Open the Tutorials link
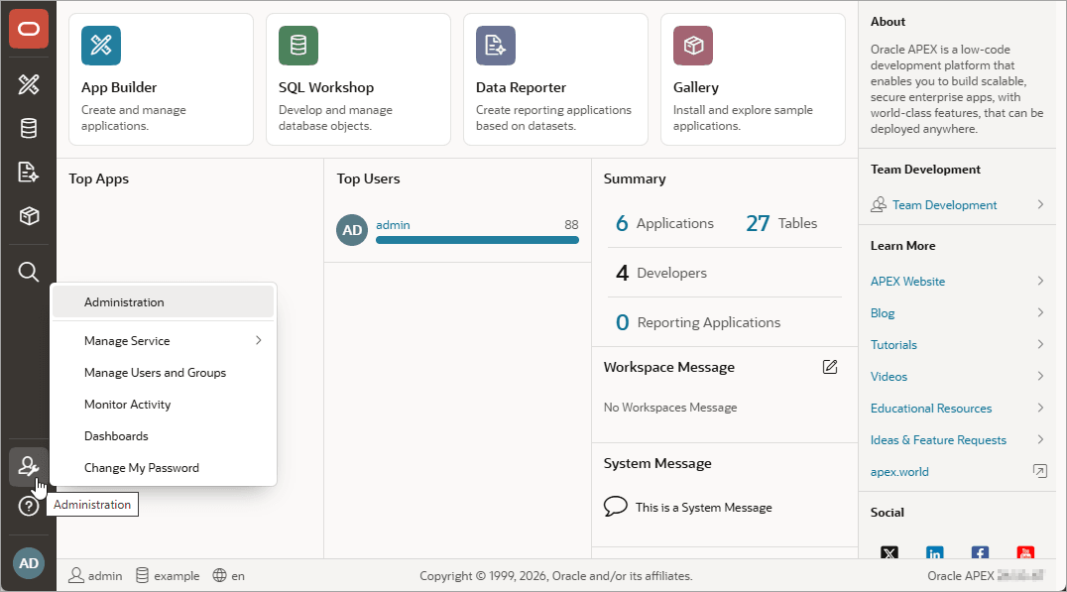Viewport: 1067px width, 592px height. 893,345
